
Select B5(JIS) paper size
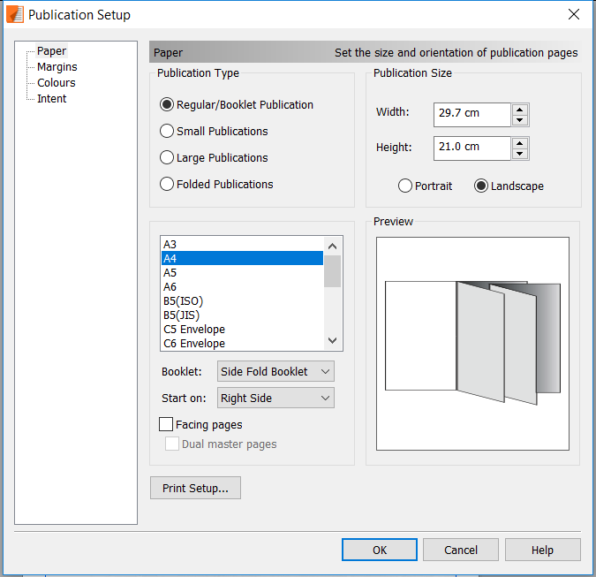click(x=242, y=315)
